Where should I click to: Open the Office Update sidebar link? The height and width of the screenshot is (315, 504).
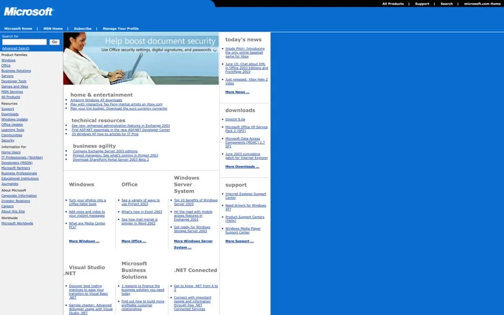pyautogui.click(x=12, y=125)
